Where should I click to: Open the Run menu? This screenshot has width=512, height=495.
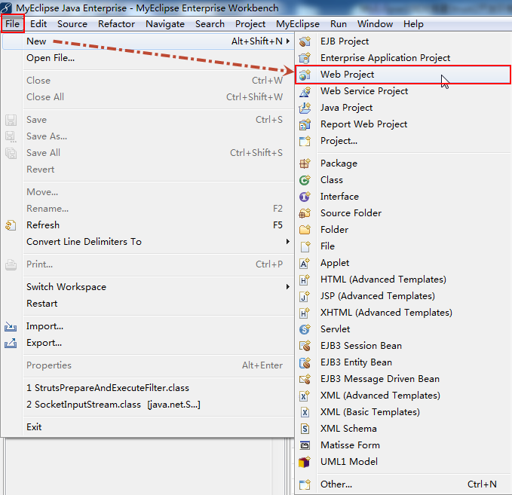click(339, 24)
